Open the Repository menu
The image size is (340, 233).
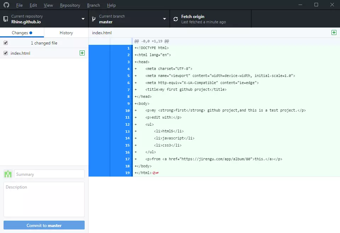(70, 5)
